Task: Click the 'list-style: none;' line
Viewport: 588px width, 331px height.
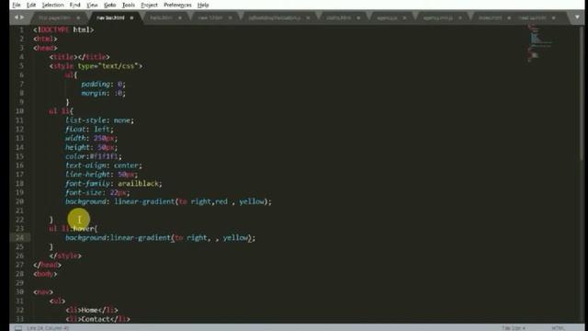Action: click(x=99, y=120)
